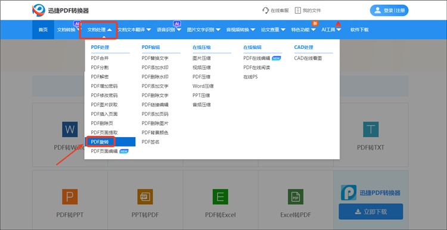Select PDF修改密码 menu entry
Viewport: 447px width, 230px height.
(104, 95)
